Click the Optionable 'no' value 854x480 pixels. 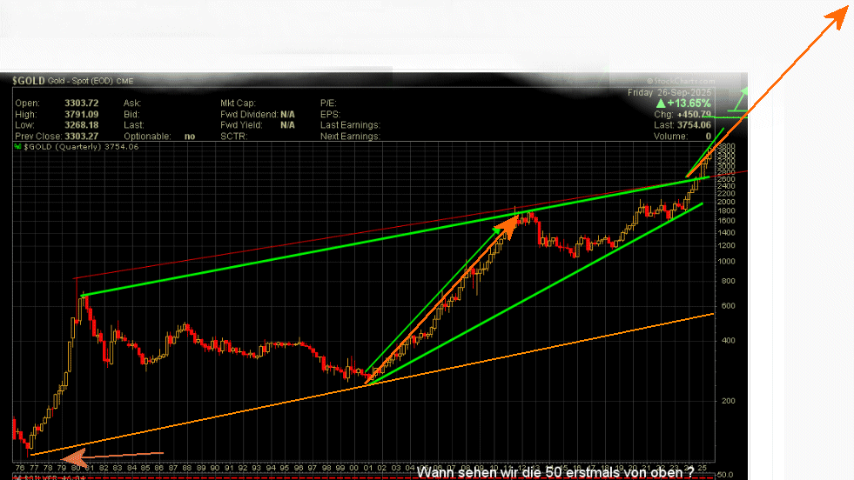pos(190,137)
